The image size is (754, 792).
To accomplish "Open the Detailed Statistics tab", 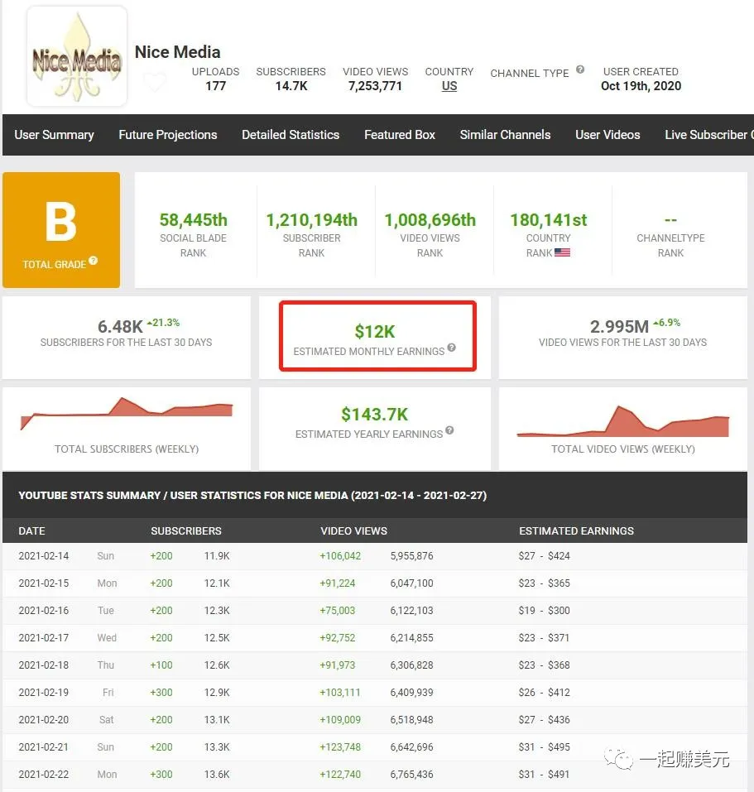I will 291,135.
